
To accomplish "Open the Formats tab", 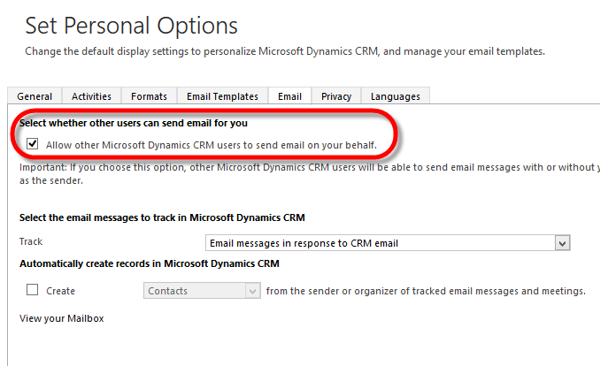I will (x=149, y=96).
